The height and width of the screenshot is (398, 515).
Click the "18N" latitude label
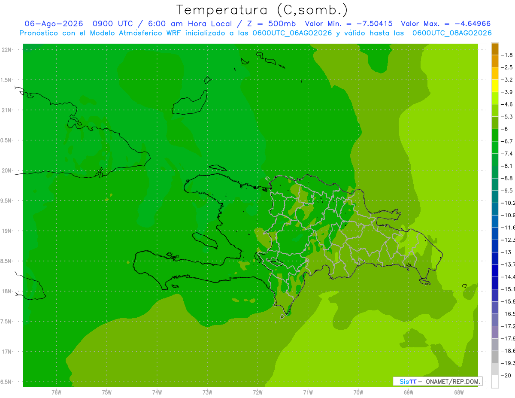[x=7, y=292]
